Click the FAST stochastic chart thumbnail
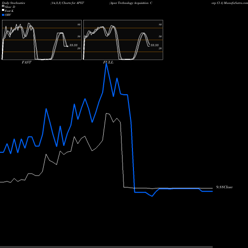This screenshot has width=248, height=248. [42, 40]
